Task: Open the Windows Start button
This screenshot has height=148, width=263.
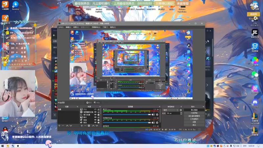Action: (2, 146)
